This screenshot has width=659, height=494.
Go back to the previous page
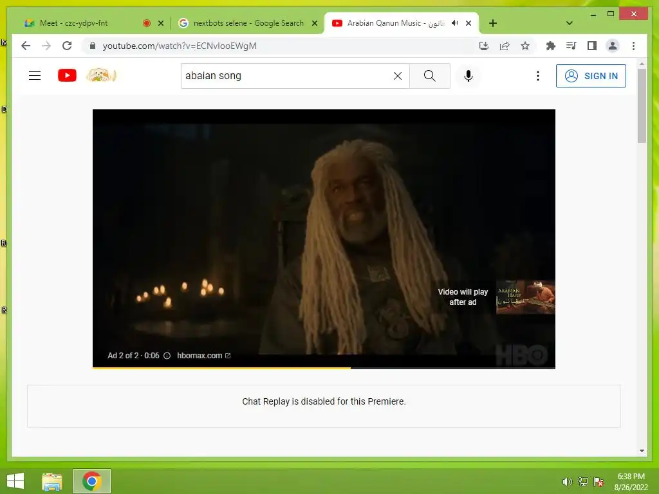[26, 46]
